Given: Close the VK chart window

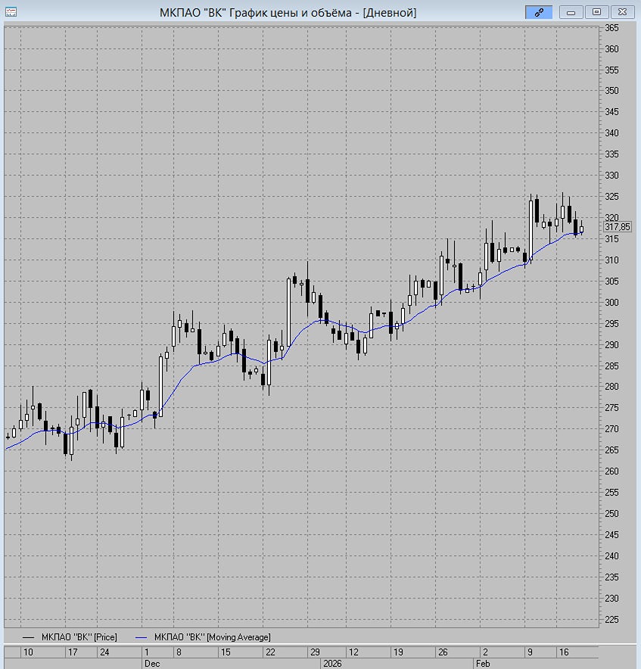Looking at the screenshot, I should 623,12.
